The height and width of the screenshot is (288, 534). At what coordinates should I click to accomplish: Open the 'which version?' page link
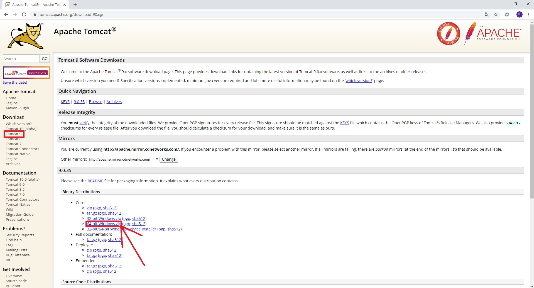coord(359,81)
